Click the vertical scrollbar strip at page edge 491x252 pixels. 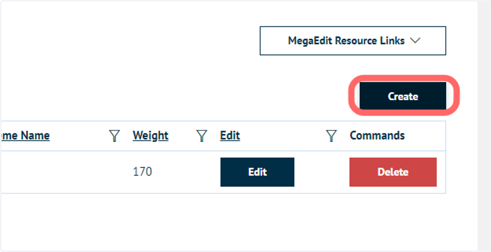pyautogui.click(x=484, y=126)
